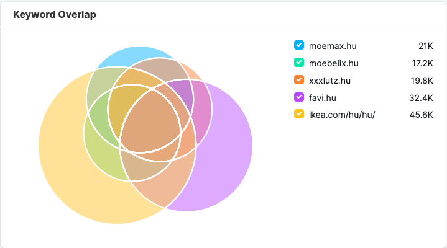
Task: Toggle the xxxlutz.hu checkbox
Action: 299,80
